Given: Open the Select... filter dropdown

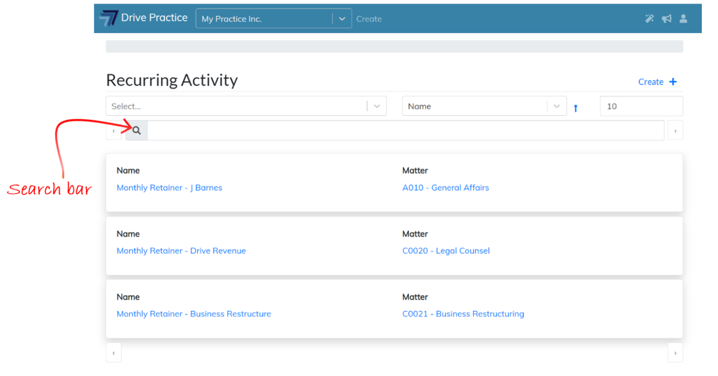Looking at the screenshot, I should click(246, 106).
